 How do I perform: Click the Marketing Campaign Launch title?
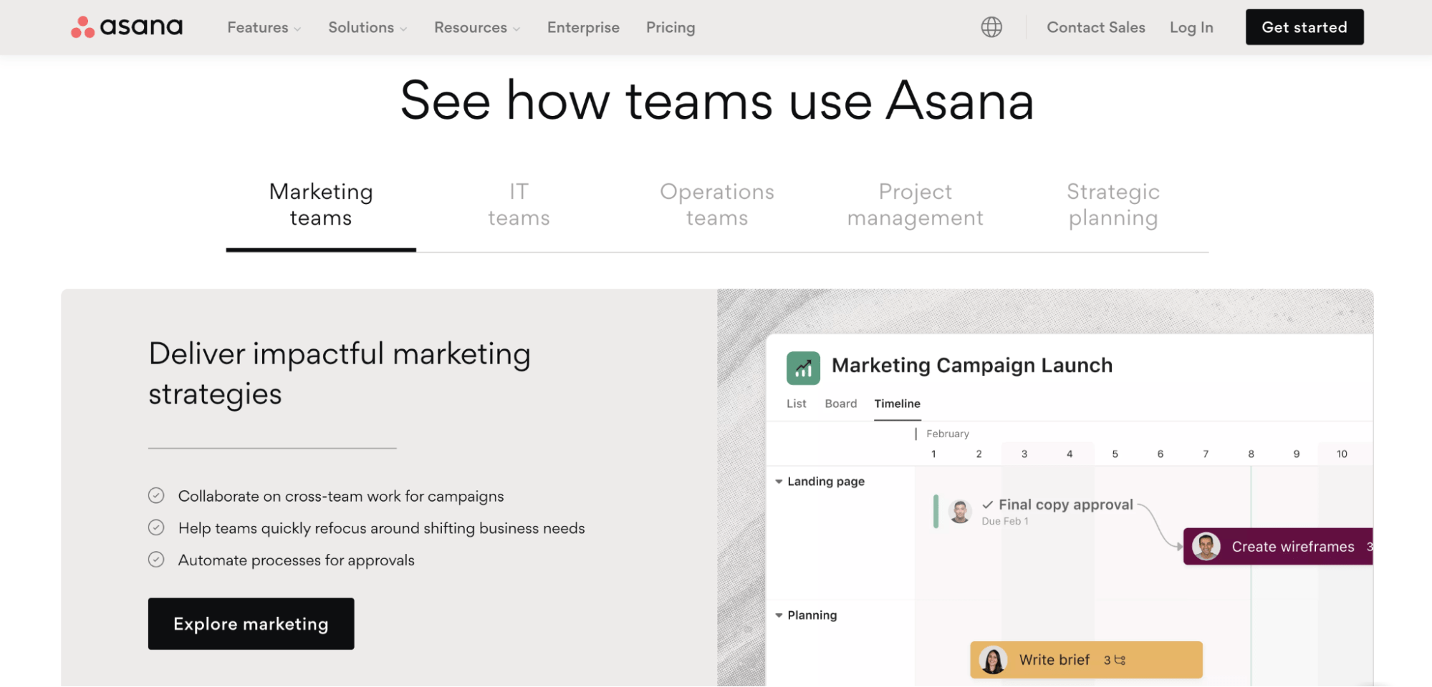972,365
